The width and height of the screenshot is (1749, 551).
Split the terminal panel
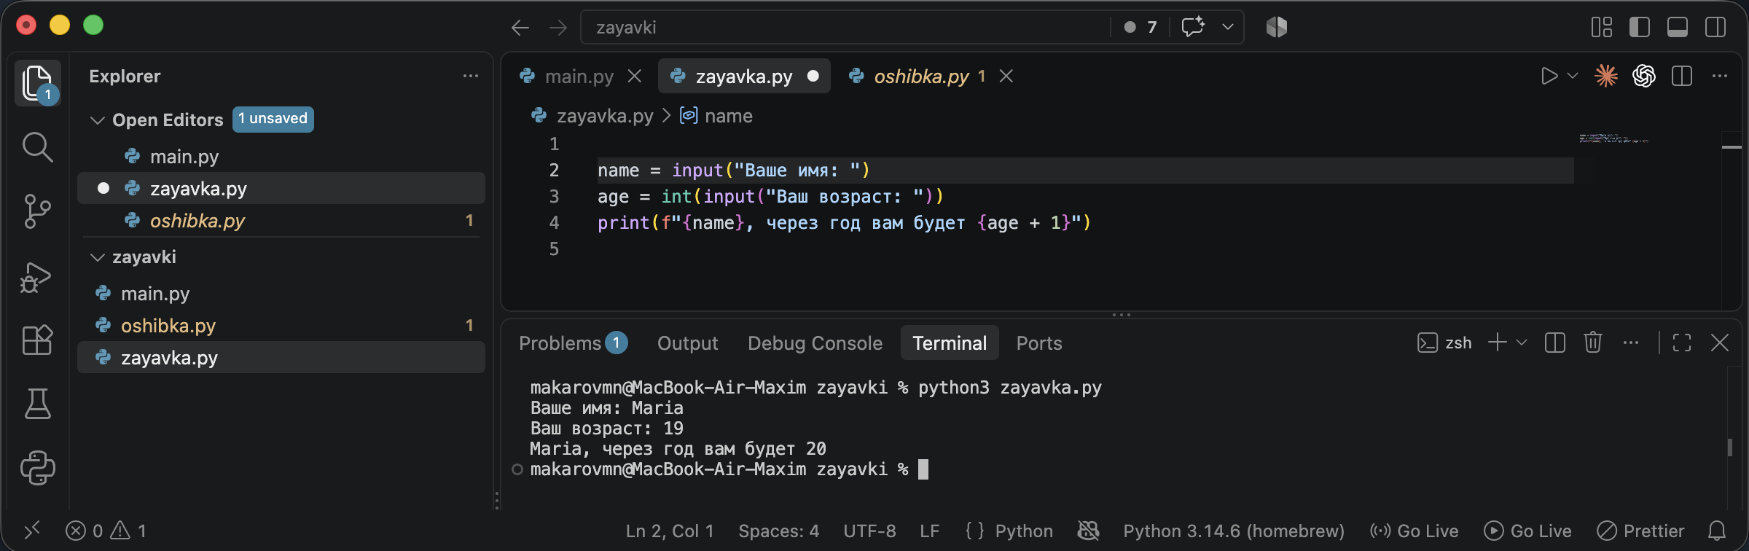tap(1554, 343)
